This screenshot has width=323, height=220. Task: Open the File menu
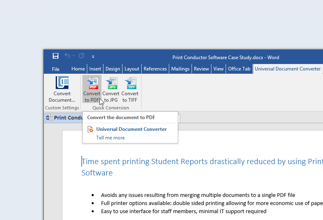pyautogui.click(x=56, y=69)
